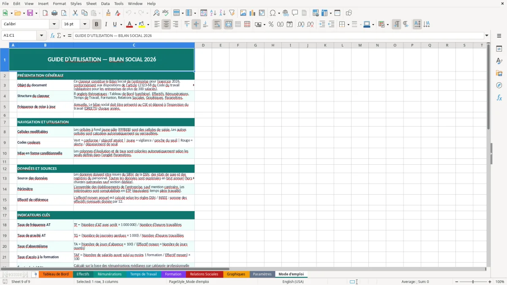
Task: Toggle the AutoFilter funnel icon
Action: point(232,13)
